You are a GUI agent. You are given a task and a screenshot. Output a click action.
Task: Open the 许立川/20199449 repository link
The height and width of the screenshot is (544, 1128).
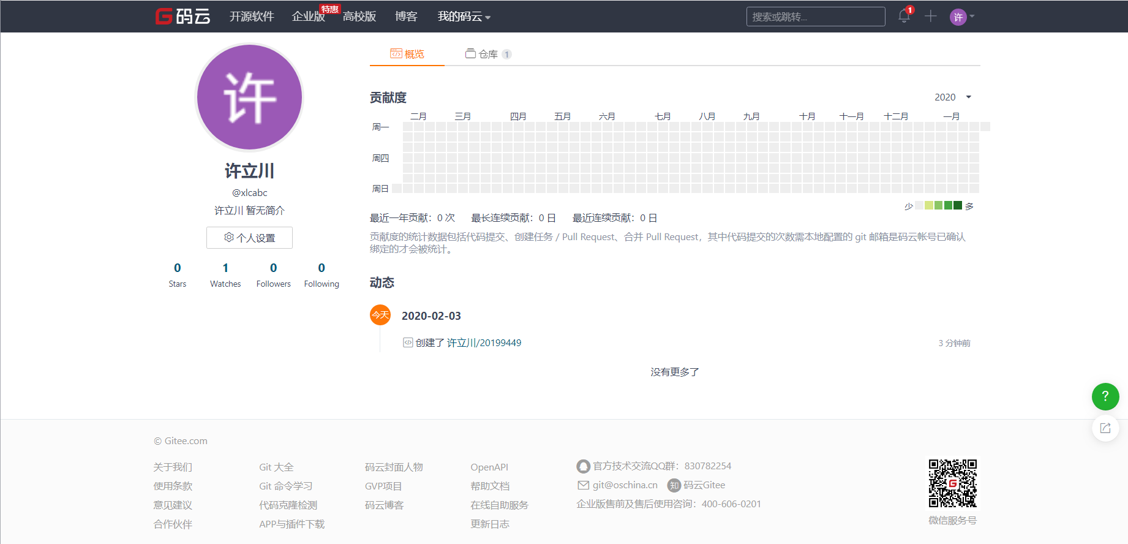pos(484,342)
